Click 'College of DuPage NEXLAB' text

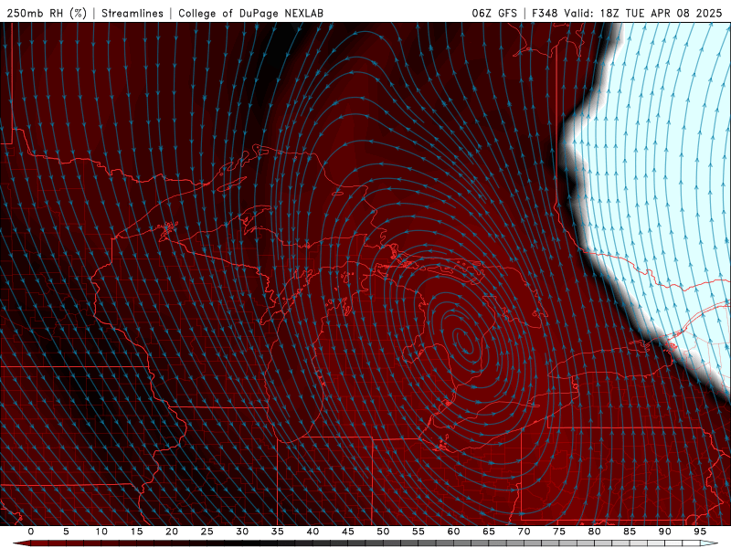250,13
